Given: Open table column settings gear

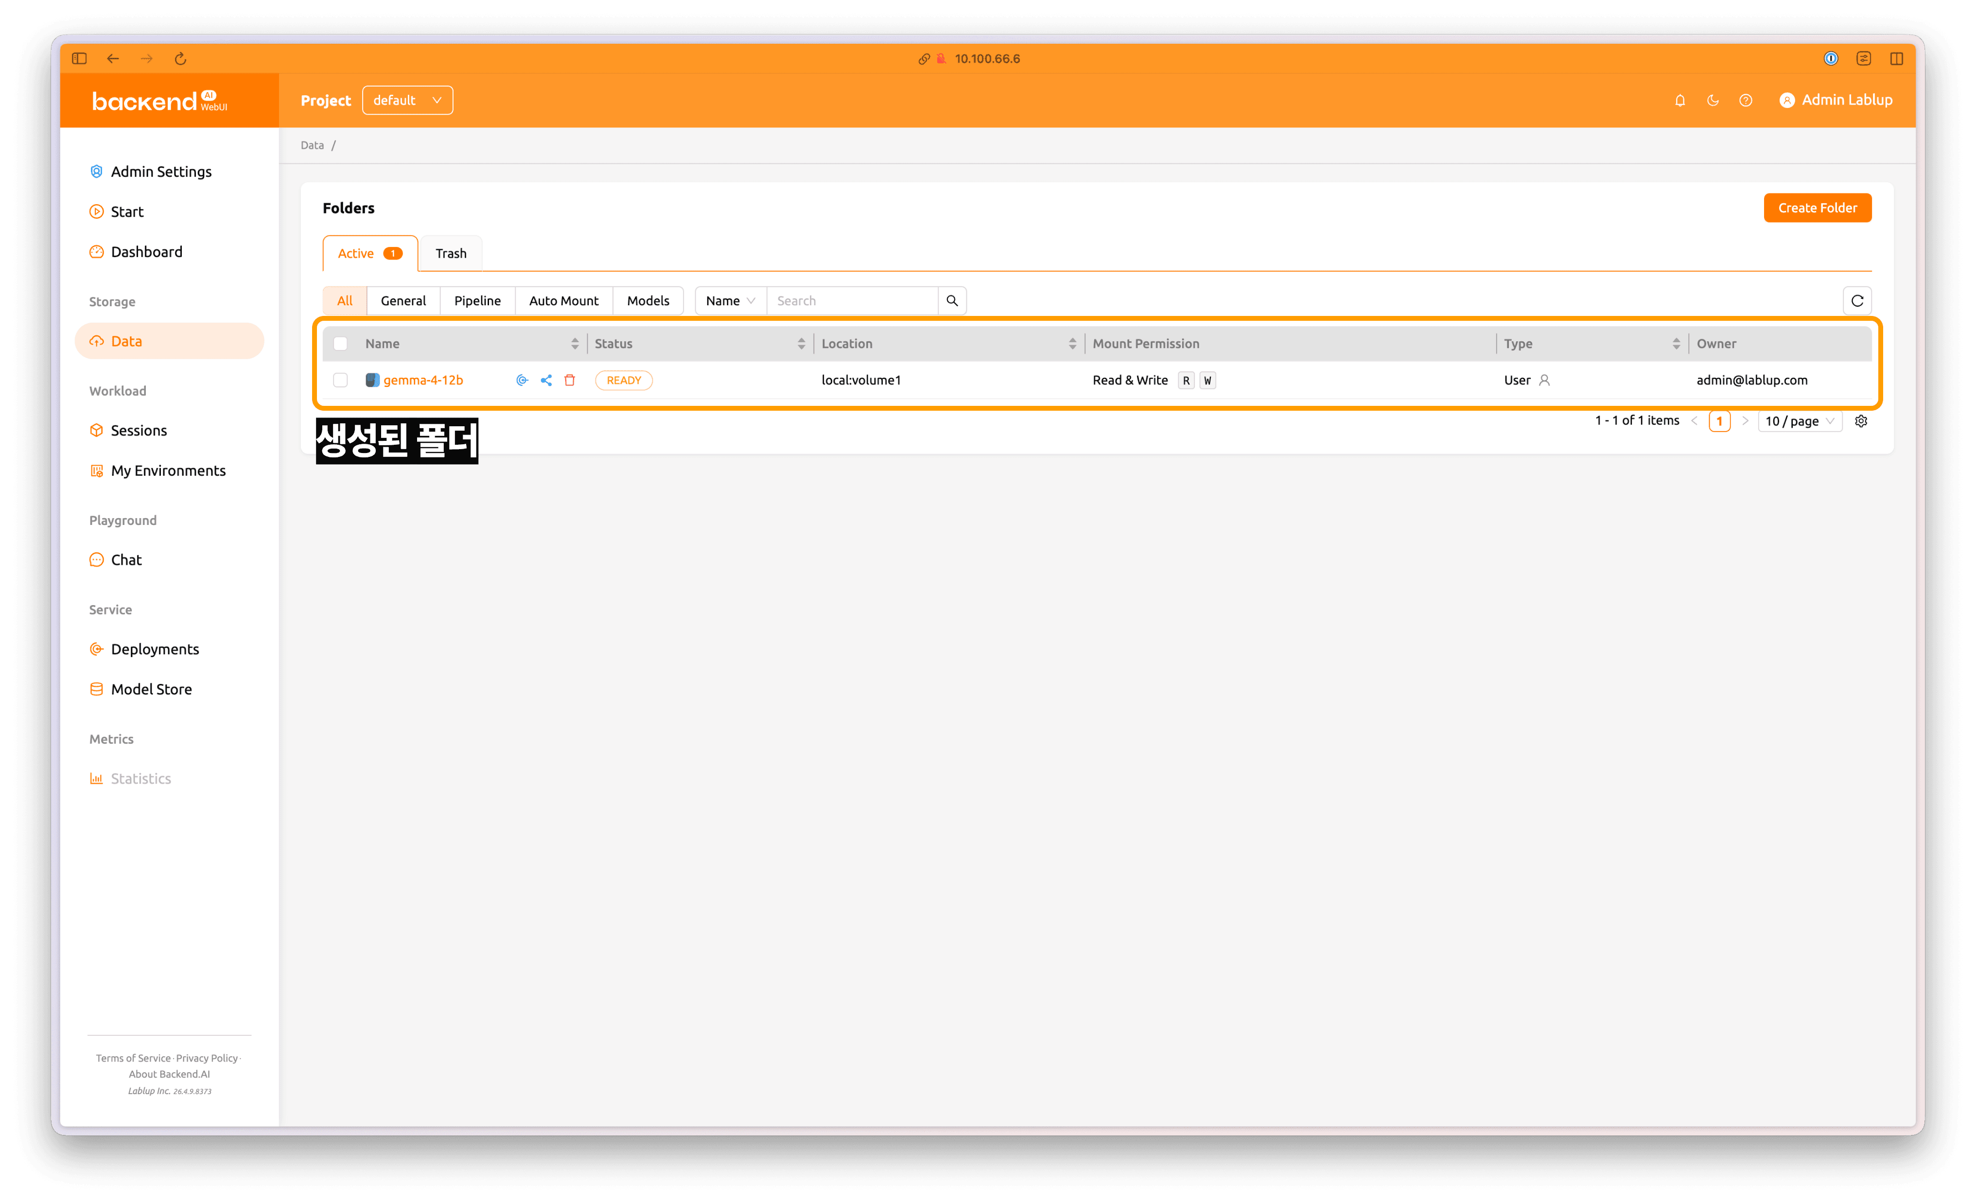Looking at the screenshot, I should (x=1860, y=421).
